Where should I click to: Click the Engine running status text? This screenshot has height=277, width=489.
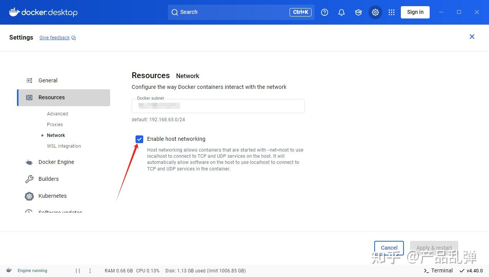pos(32,270)
